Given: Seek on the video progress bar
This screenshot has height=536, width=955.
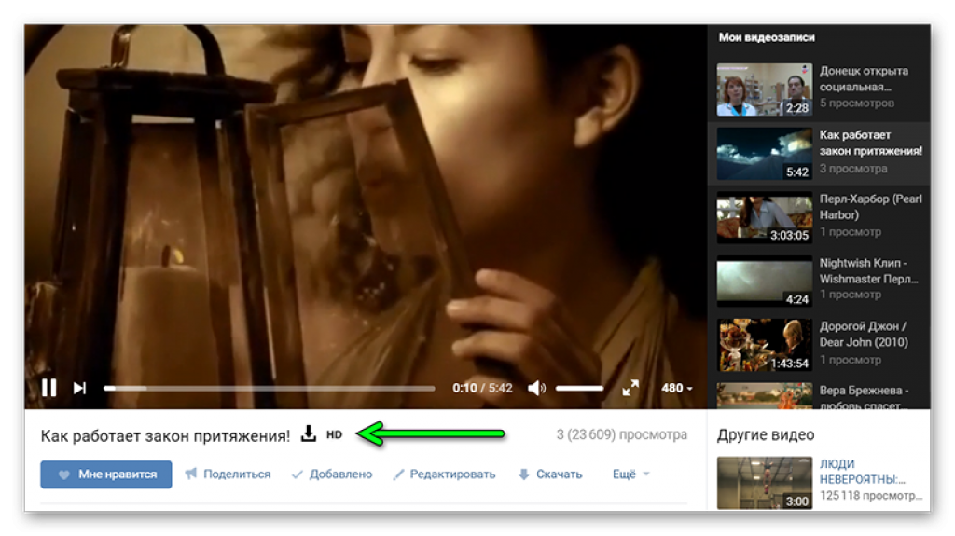Looking at the screenshot, I should click(269, 388).
